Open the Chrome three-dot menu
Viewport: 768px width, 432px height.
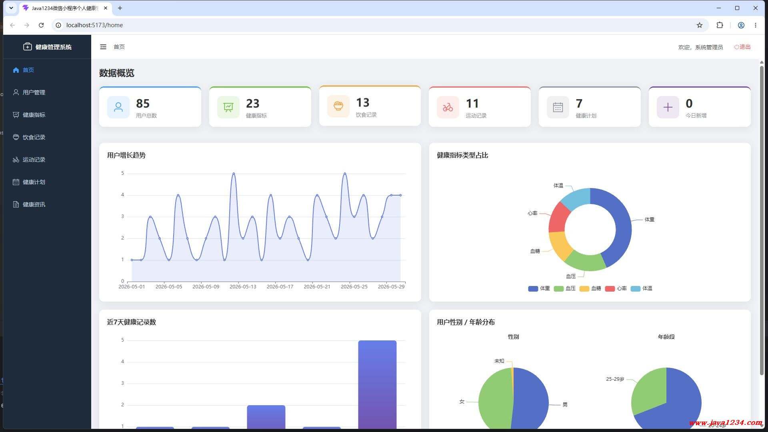[x=756, y=25]
